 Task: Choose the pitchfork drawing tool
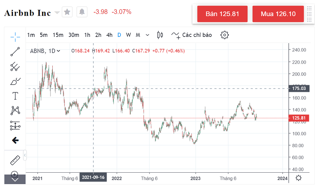pyautogui.click(x=15, y=66)
